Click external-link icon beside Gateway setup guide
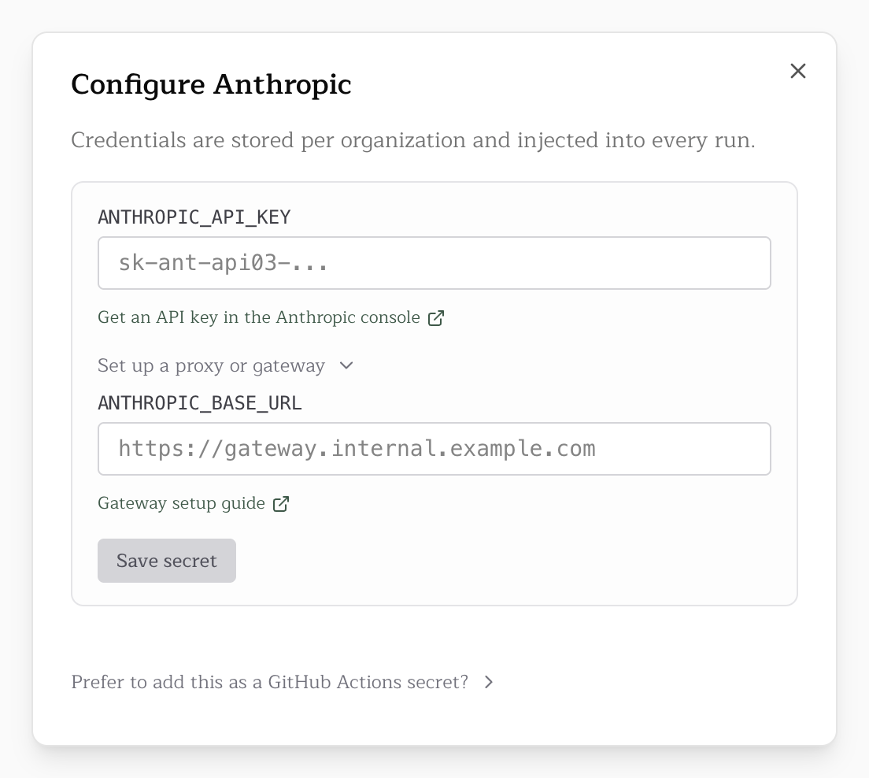The height and width of the screenshot is (778, 869). [x=281, y=503]
